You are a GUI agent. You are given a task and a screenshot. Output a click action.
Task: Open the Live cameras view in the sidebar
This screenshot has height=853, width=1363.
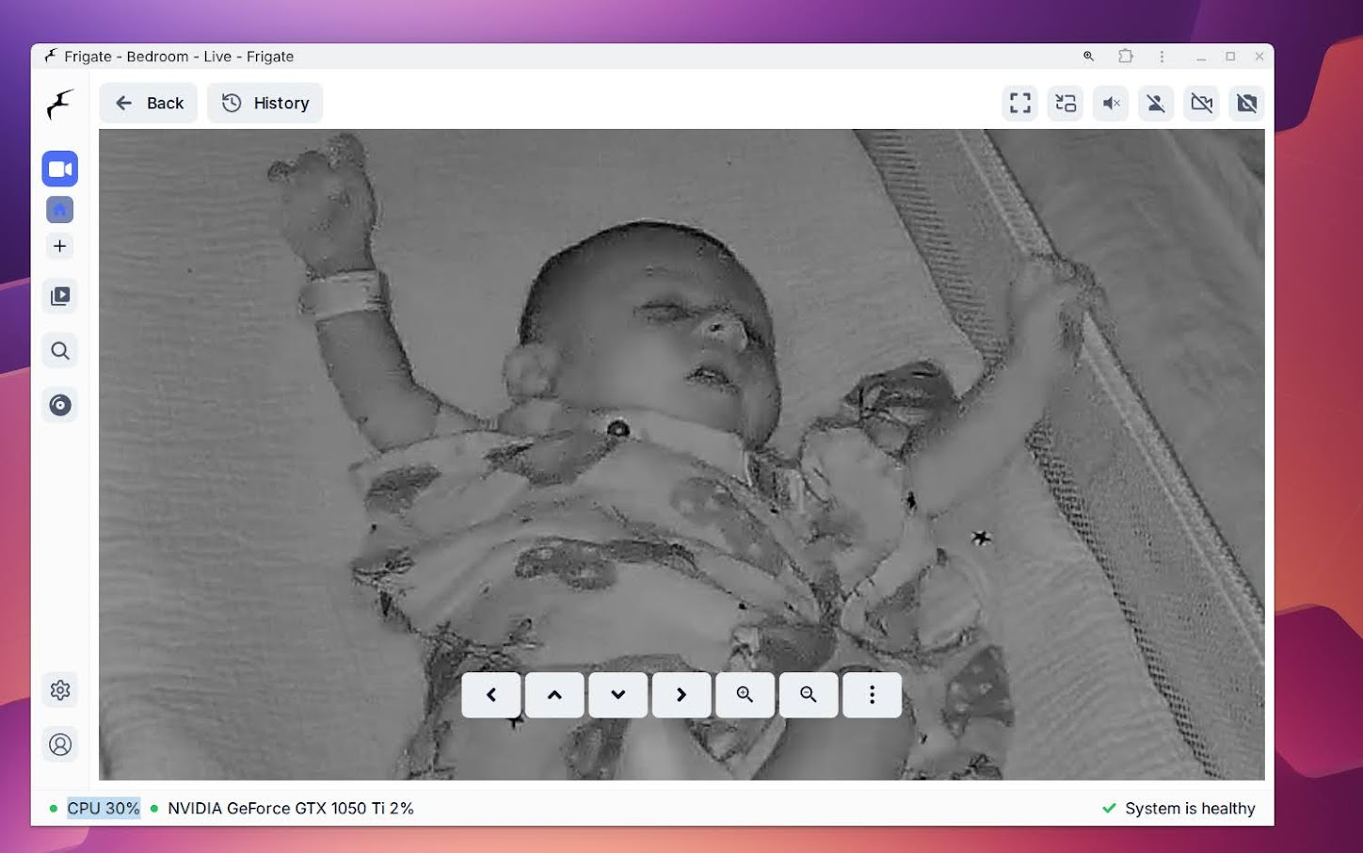(x=60, y=169)
